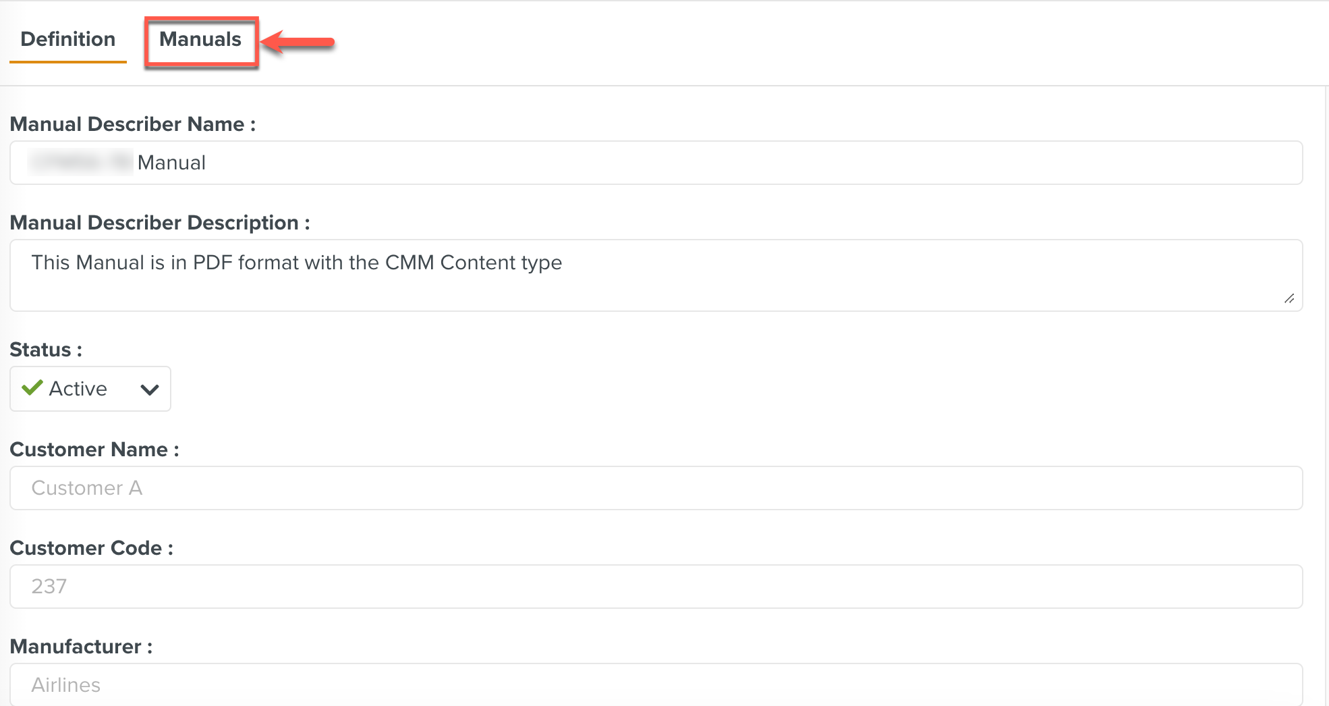The width and height of the screenshot is (1329, 706).
Task: Focus the Manual Describer Name field
Action: coord(675,163)
